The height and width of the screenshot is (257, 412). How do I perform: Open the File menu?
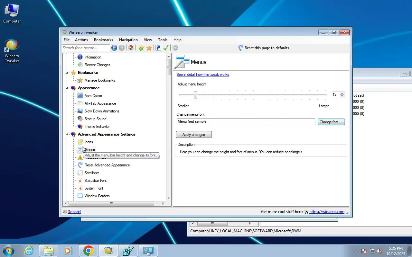click(x=67, y=40)
